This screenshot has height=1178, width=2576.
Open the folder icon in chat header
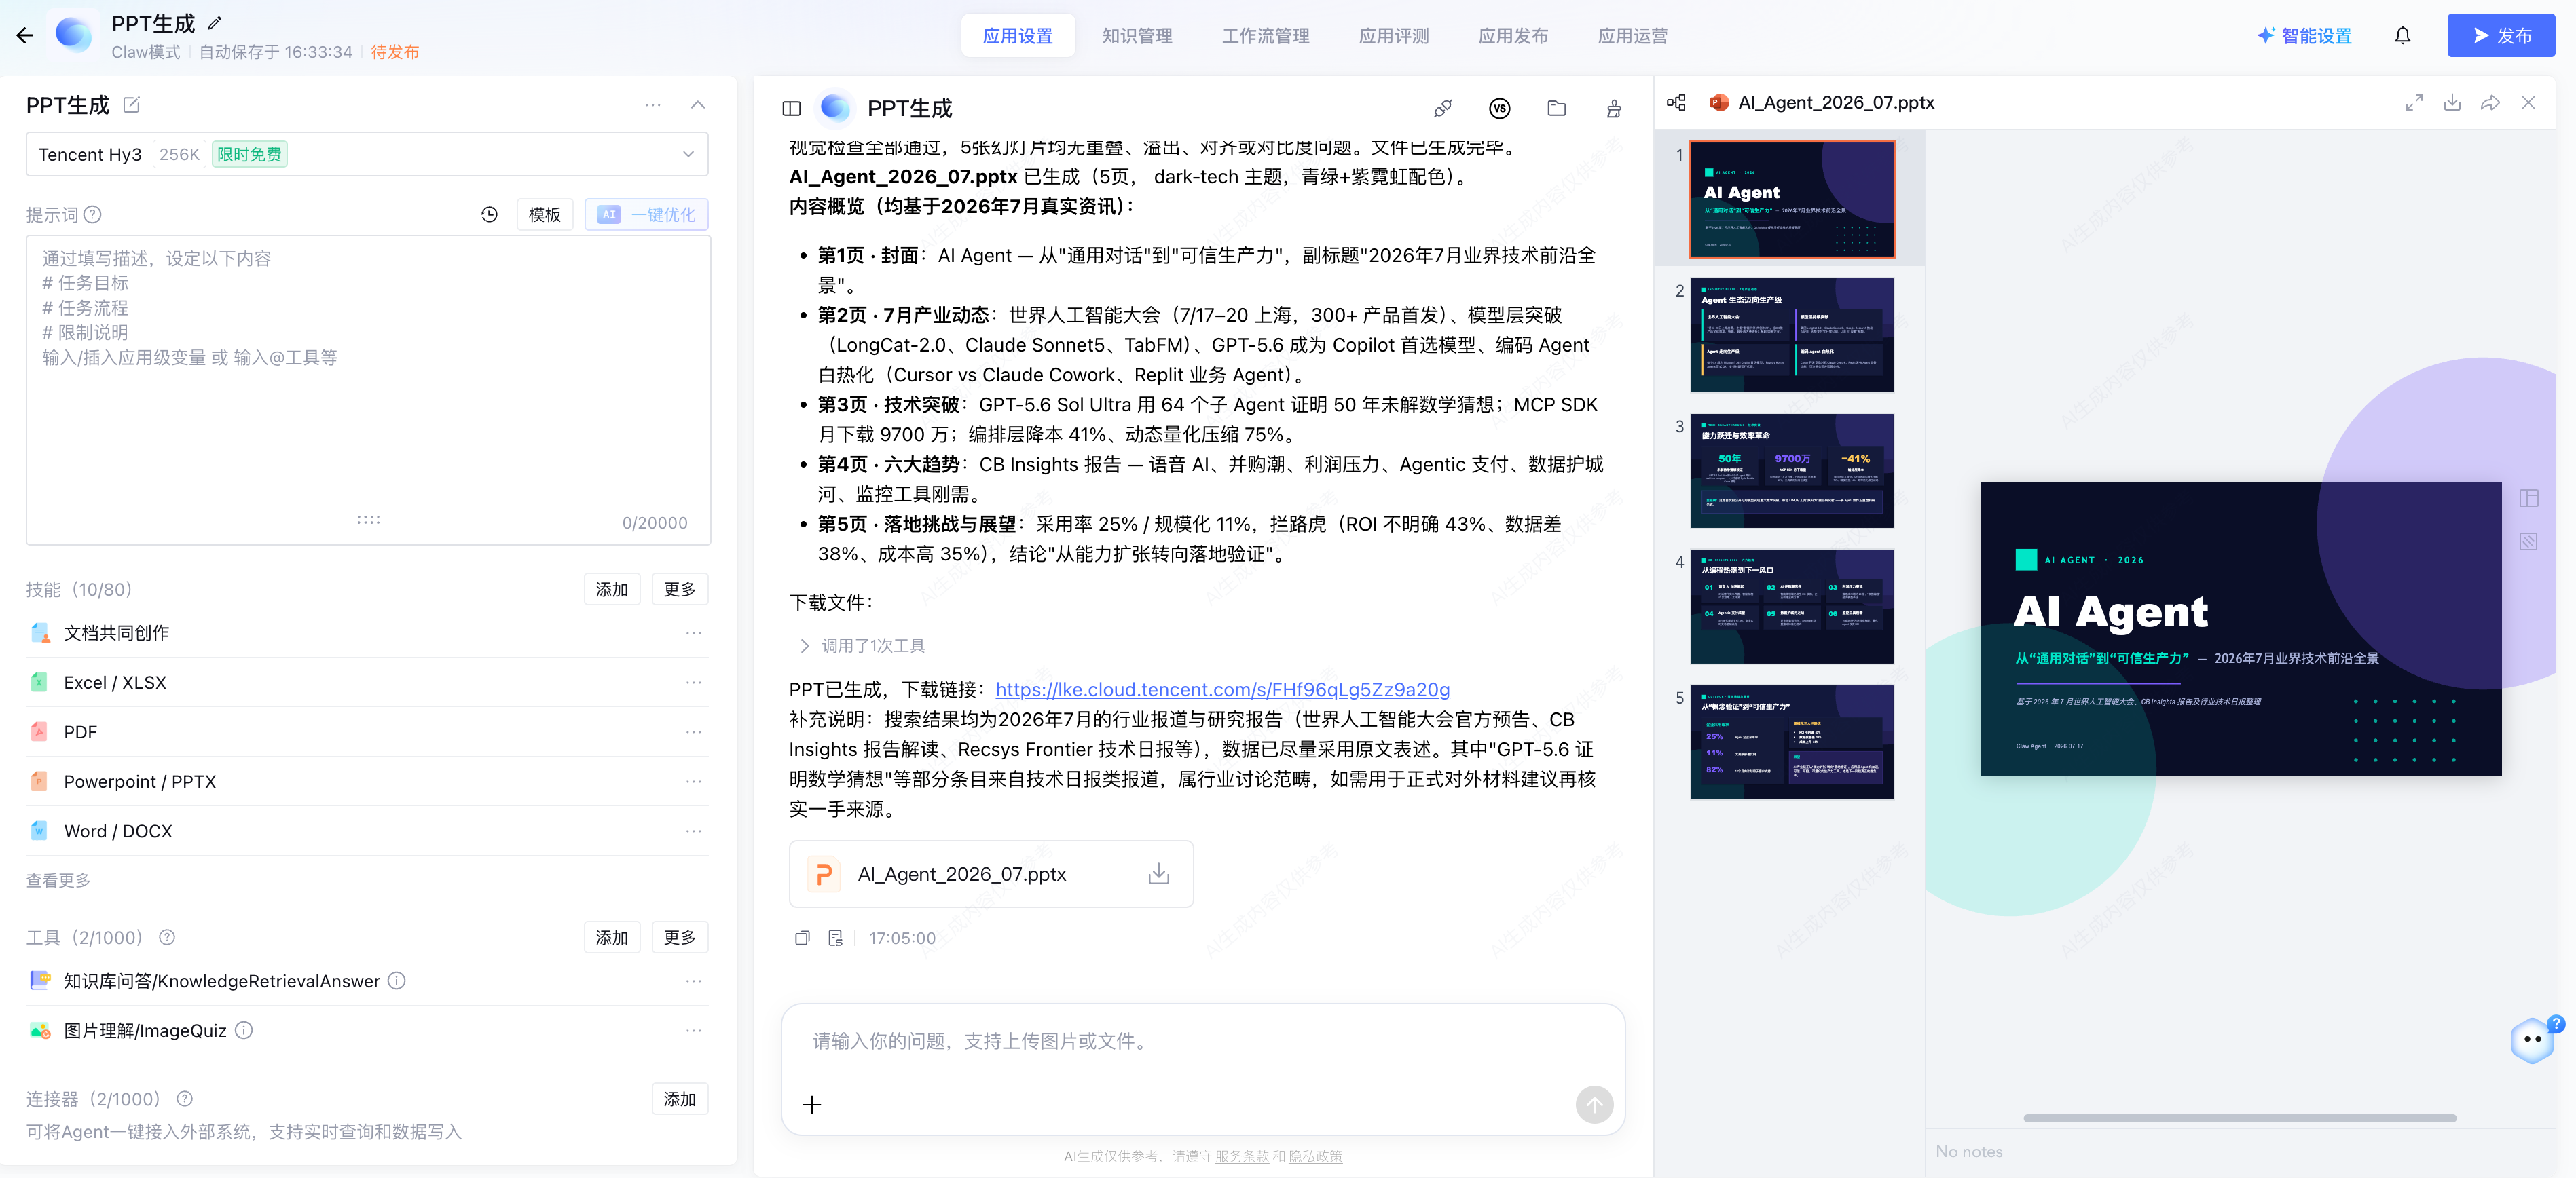pyautogui.click(x=1557, y=109)
